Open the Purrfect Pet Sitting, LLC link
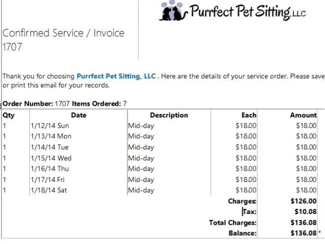This screenshot has width=325, height=244. tap(116, 76)
